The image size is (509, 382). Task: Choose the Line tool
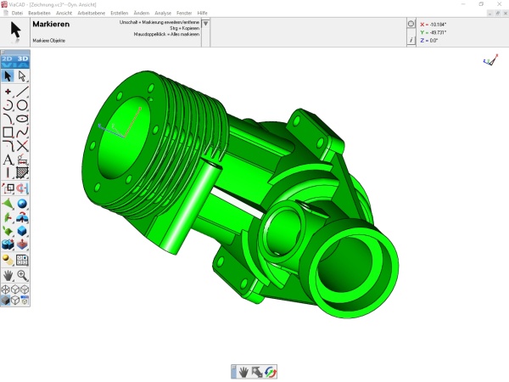click(22, 92)
